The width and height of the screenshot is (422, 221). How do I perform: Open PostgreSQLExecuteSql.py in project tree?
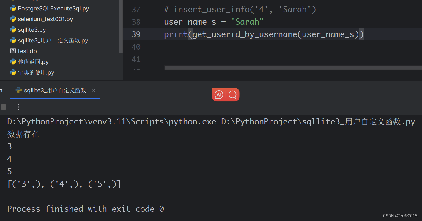pos(53,8)
